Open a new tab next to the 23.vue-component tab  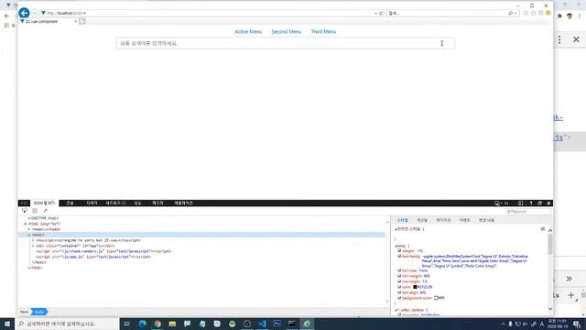(82, 21)
